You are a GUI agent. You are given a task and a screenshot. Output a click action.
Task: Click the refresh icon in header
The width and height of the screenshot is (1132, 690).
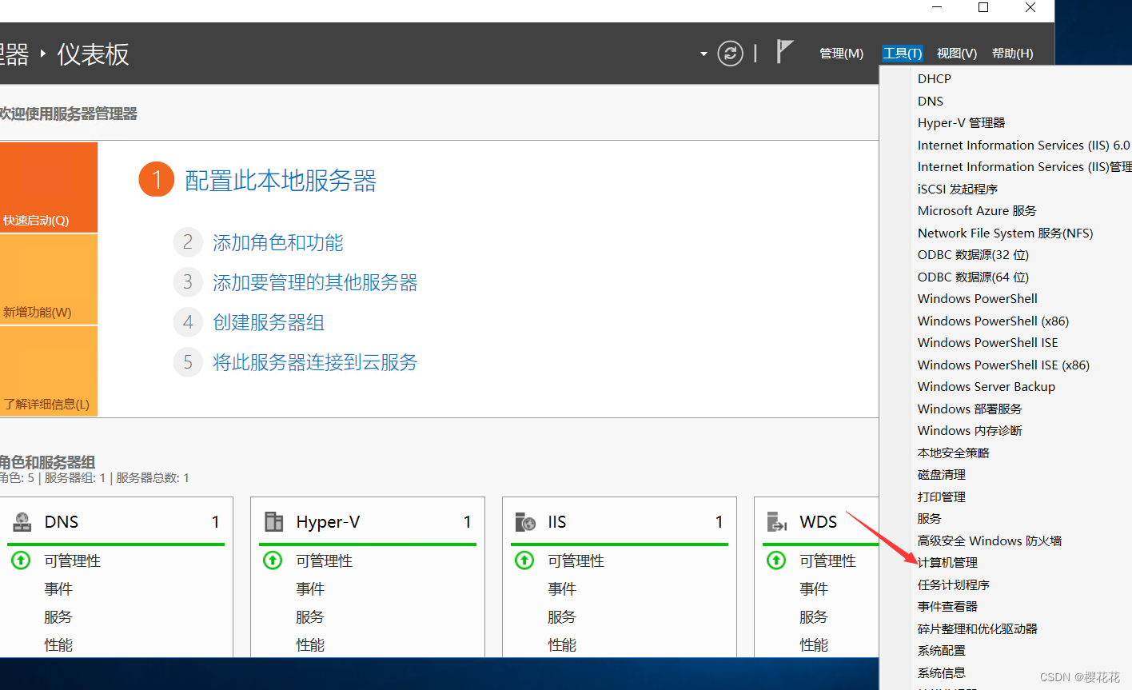(x=730, y=54)
